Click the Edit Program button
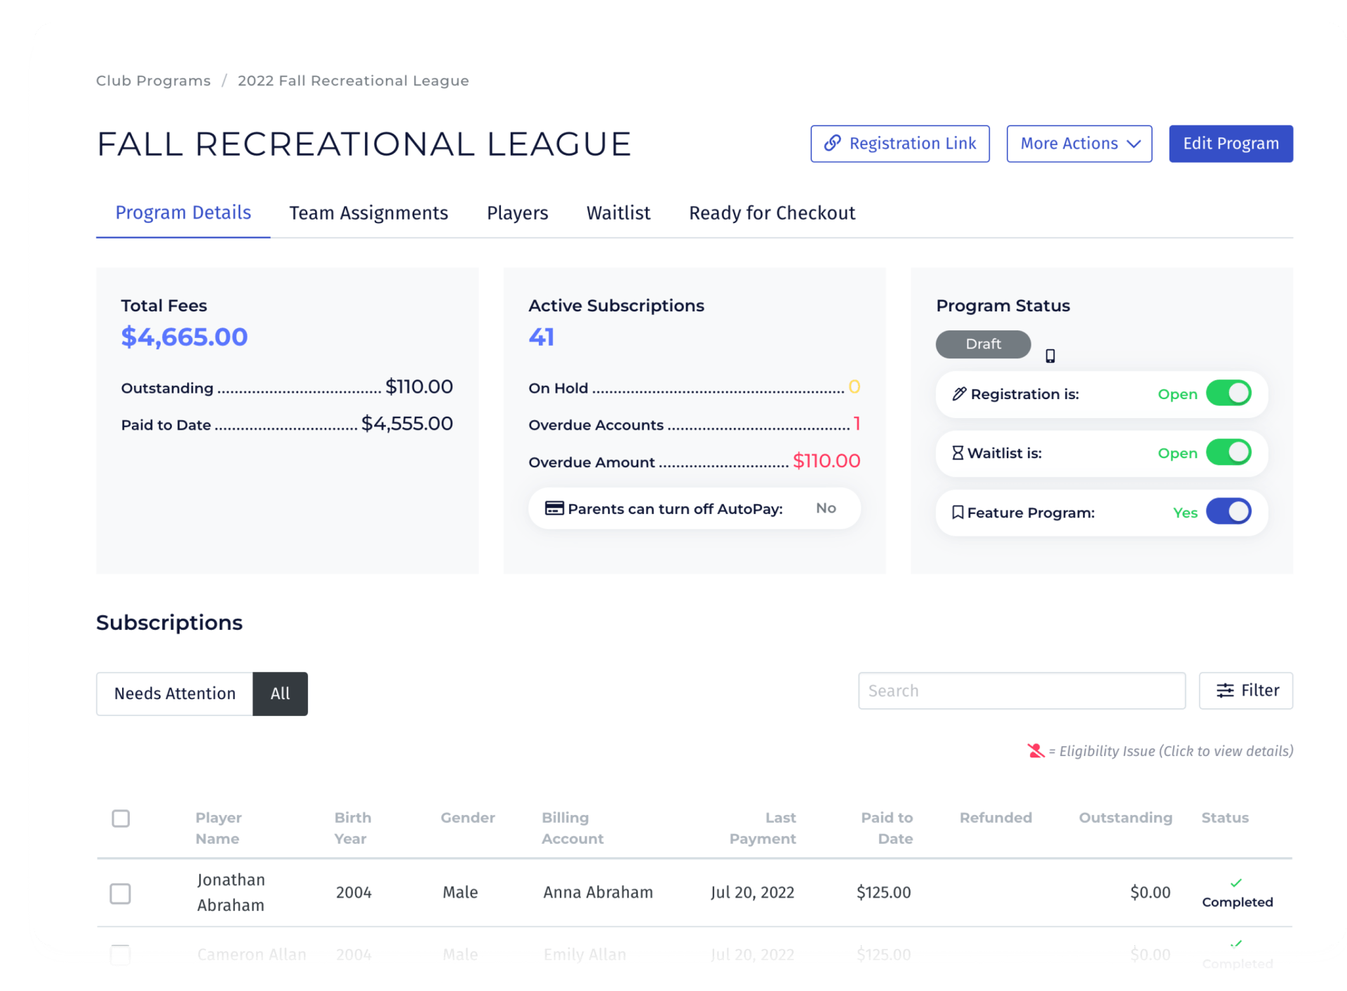 tap(1231, 144)
